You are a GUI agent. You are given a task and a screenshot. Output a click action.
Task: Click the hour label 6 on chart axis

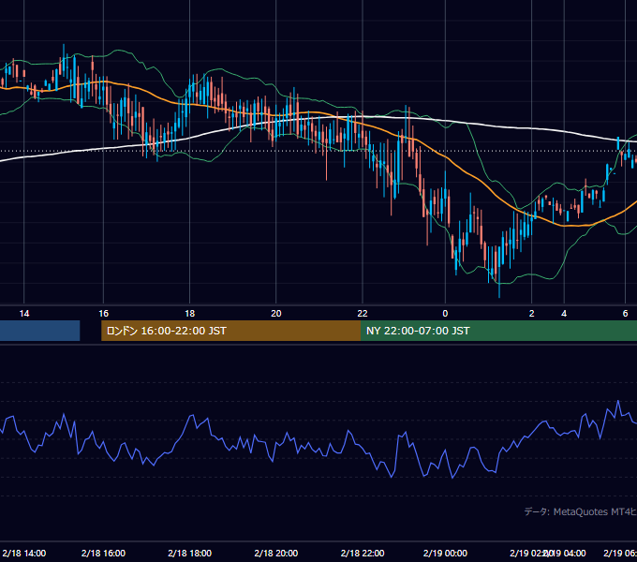[625, 314]
